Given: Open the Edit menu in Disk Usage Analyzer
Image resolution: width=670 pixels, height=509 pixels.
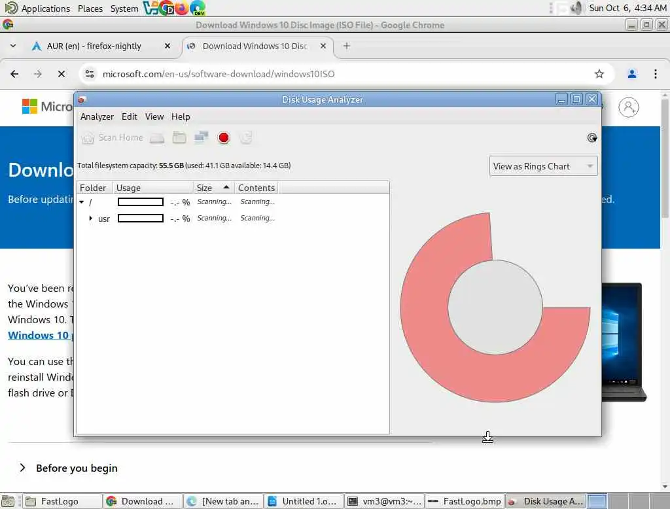Looking at the screenshot, I should [129, 116].
